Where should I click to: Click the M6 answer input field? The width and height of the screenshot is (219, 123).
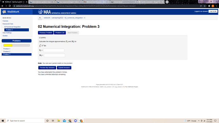55,55
